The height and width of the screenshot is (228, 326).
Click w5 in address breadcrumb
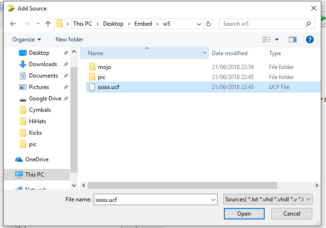pyautogui.click(x=166, y=24)
